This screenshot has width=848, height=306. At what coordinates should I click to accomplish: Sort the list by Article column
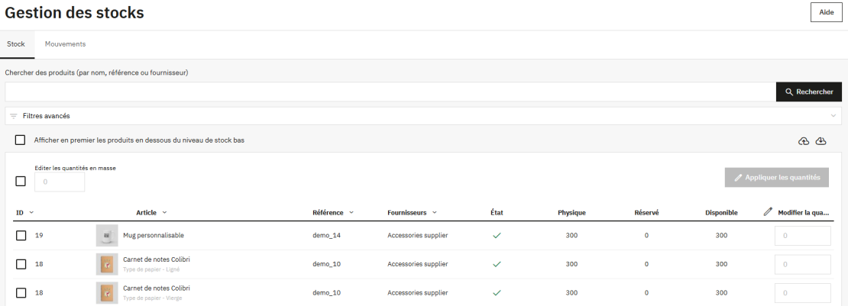pyautogui.click(x=151, y=212)
